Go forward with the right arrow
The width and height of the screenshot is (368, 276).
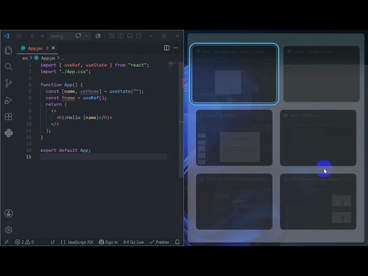point(42,36)
